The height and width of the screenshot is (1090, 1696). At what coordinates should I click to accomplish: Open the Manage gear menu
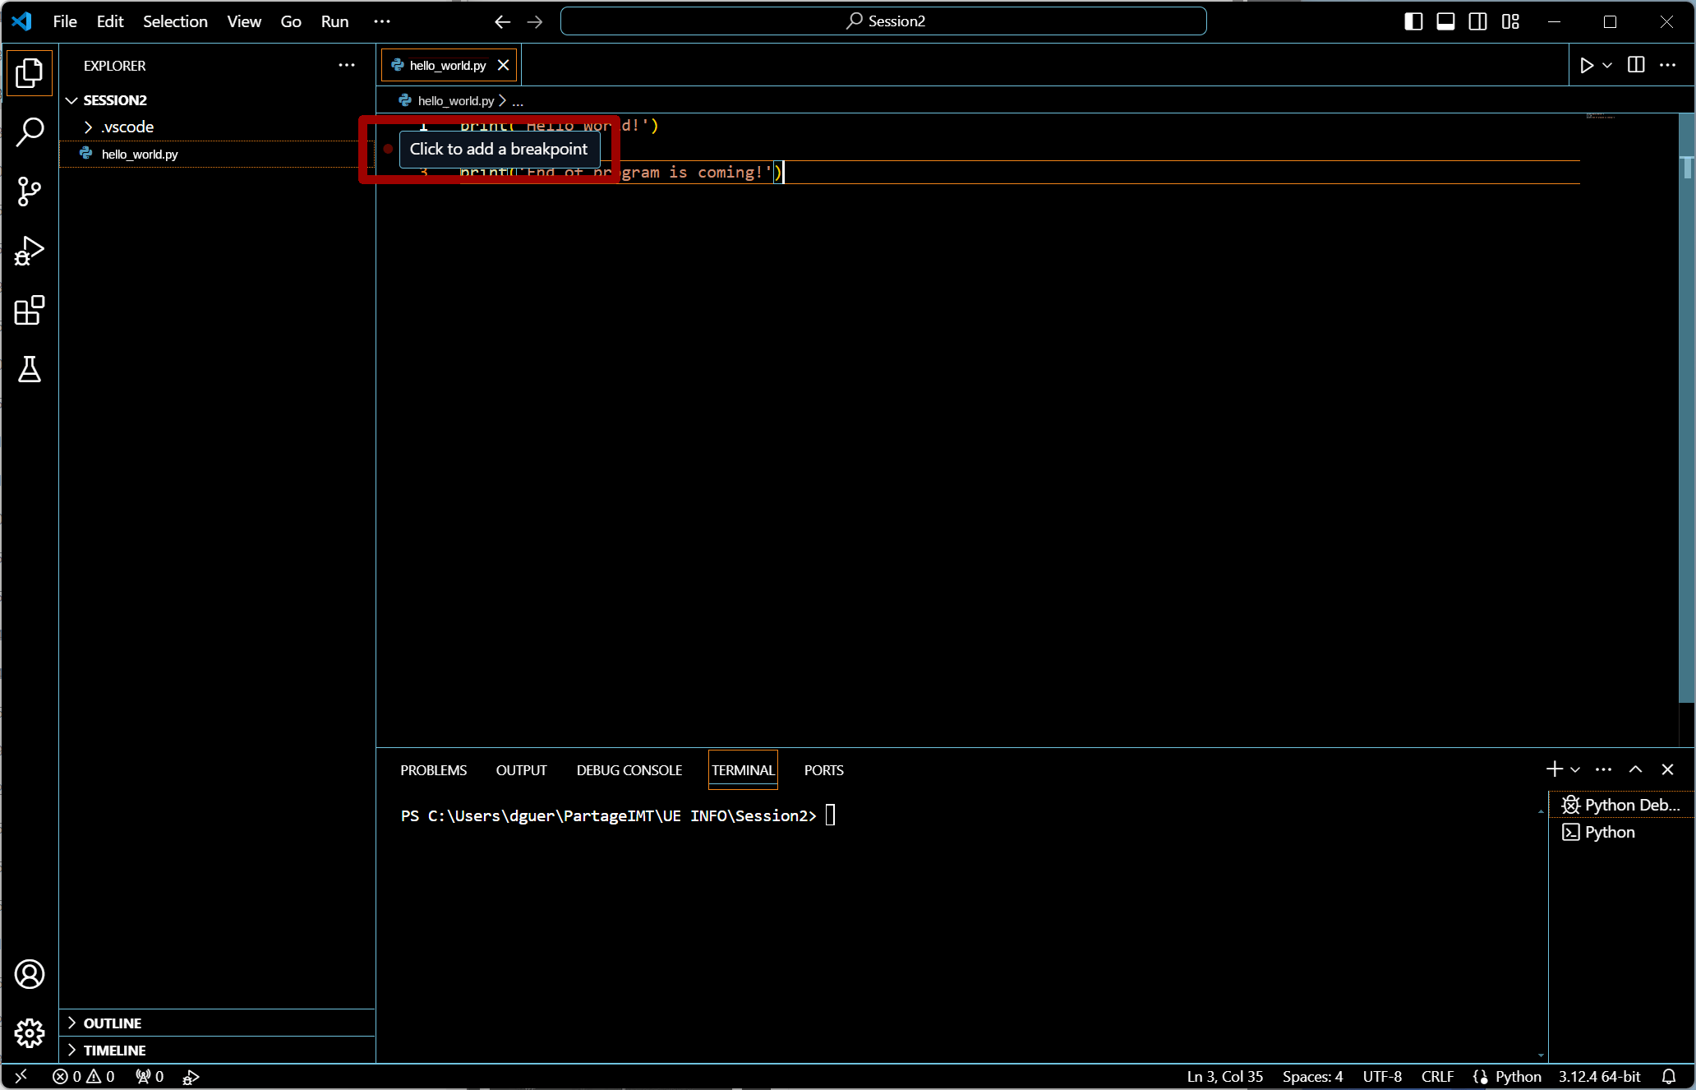30,1032
